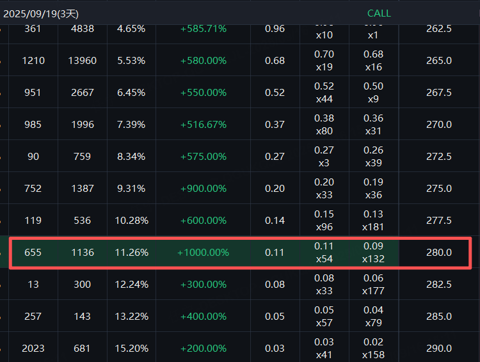
Task: Click 12.24% value in 282.5 row
Action: [131, 285]
